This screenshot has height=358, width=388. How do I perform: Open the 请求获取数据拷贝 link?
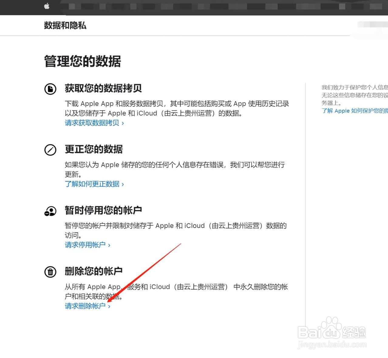(x=94, y=123)
